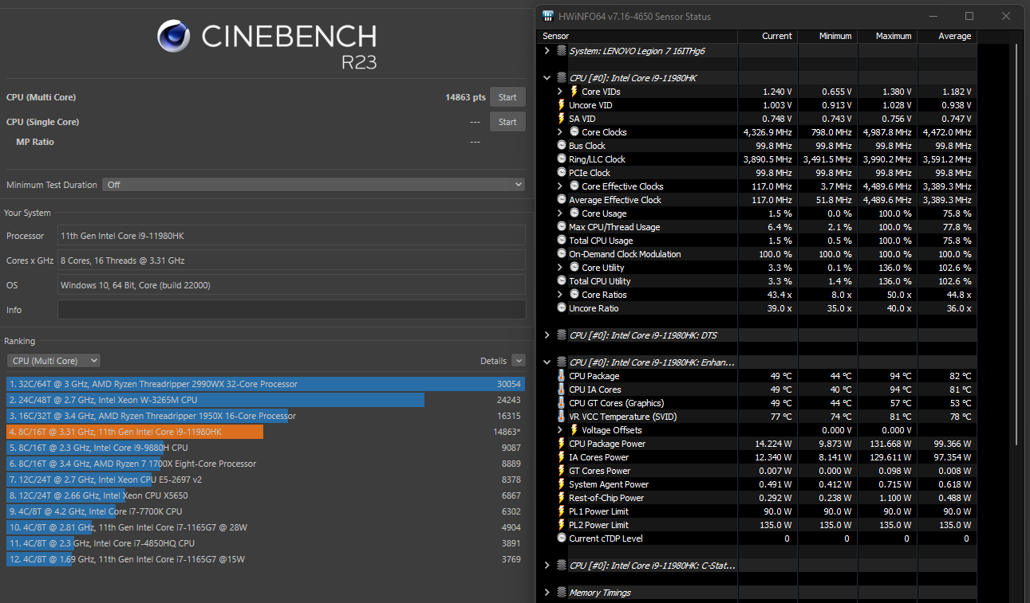Select the orange Core i9-11980HK ranking row
Viewport: 1030px width, 603px height.
tap(266, 432)
